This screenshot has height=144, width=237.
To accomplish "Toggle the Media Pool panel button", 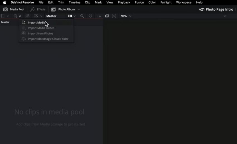I will 14,10.
